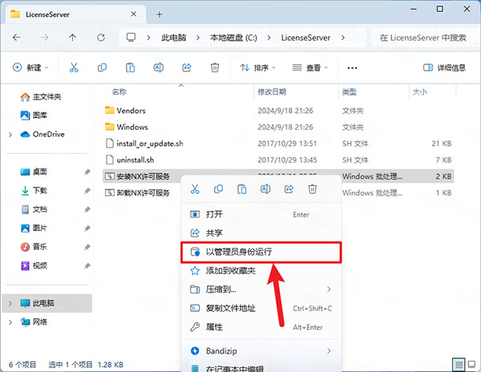Open 视频 in the sidebar
This screenshot has width=481, height=372.
34,265
